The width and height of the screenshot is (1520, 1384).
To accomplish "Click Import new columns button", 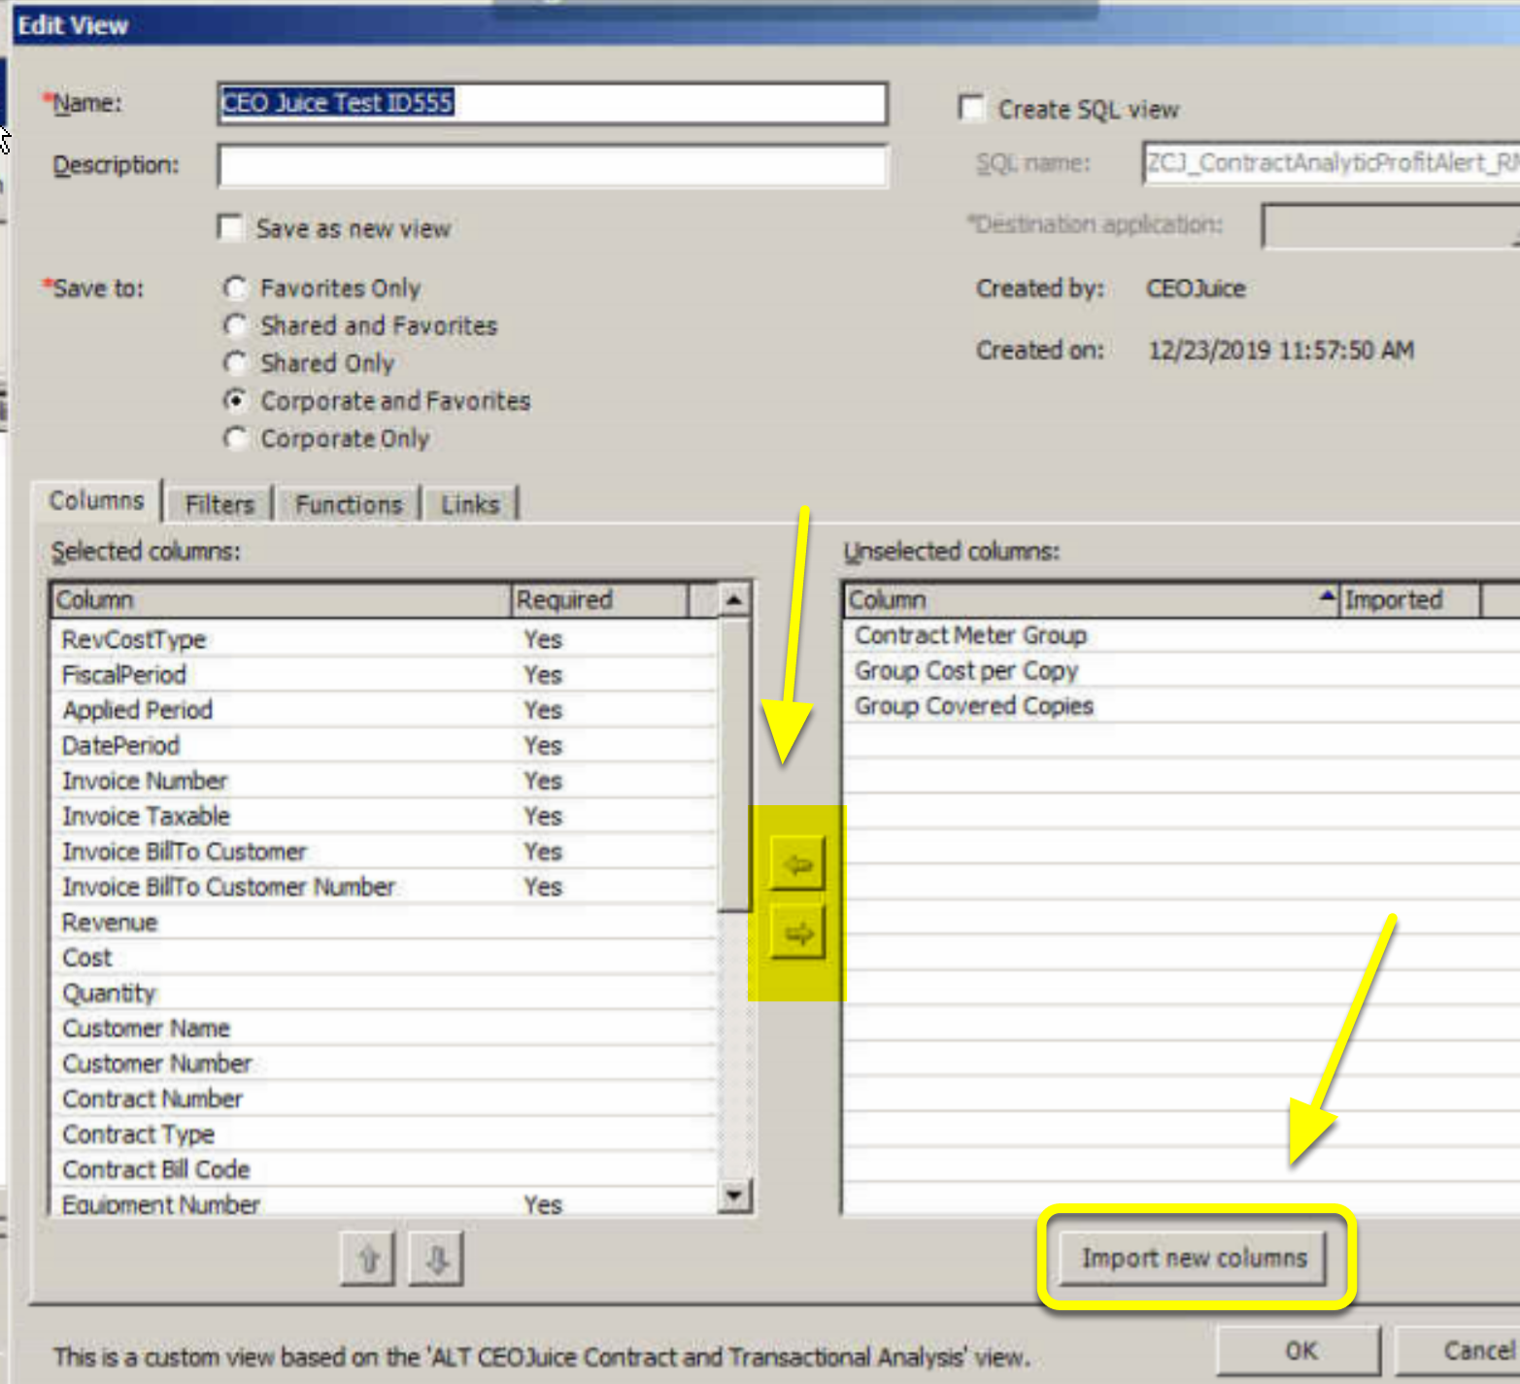I will click(1194, 1258).
